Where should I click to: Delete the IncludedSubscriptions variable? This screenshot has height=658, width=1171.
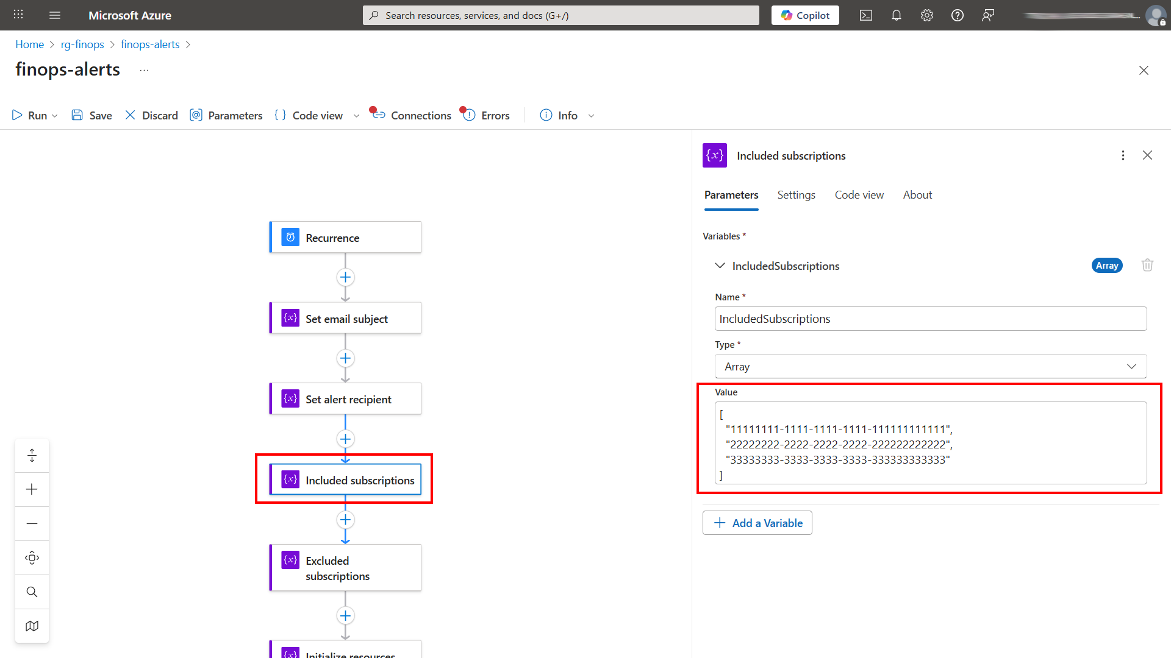(x=1147, y=265)
